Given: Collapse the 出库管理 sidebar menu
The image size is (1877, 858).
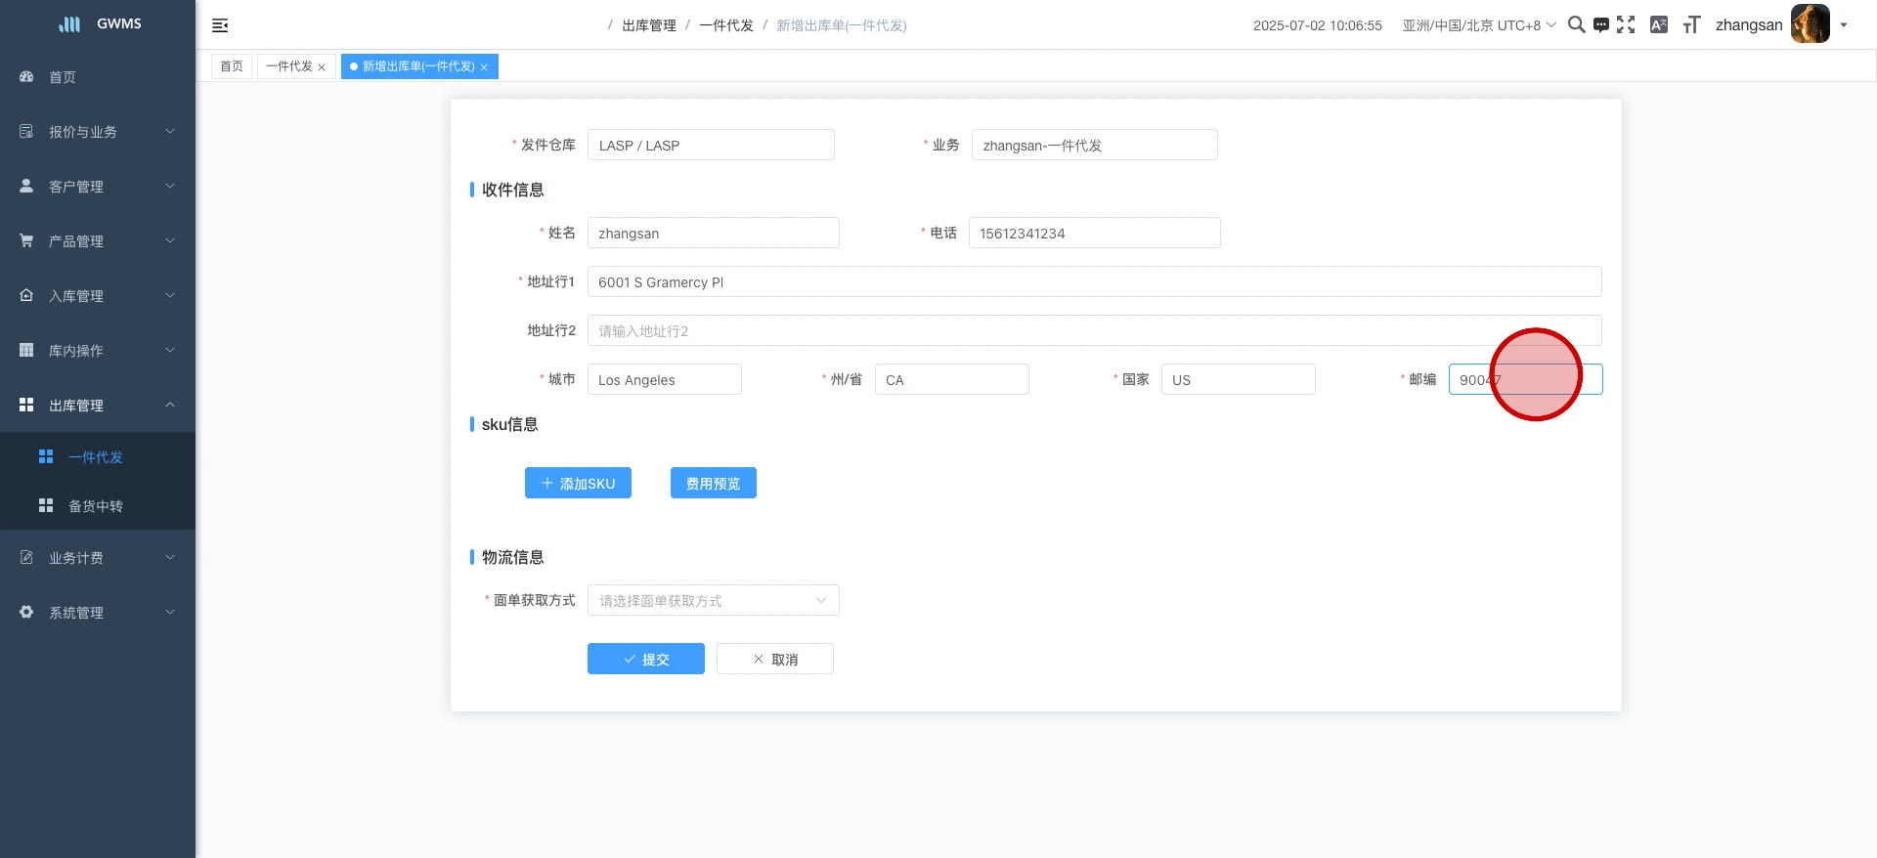Looking at the screenshot, I should tap(98, 405).
